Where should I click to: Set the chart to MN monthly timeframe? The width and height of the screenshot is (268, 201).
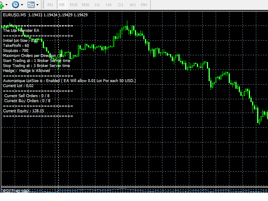tap(144, 5)
